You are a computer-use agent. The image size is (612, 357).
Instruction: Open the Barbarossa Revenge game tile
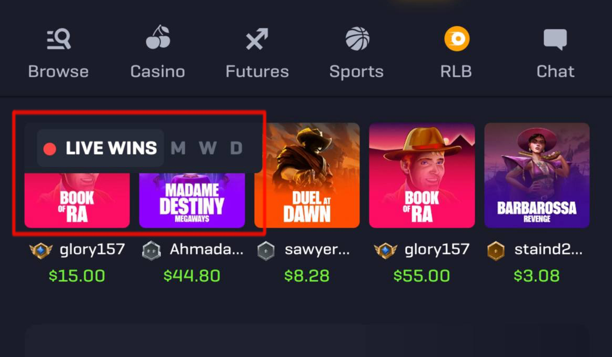click(537, 175)
